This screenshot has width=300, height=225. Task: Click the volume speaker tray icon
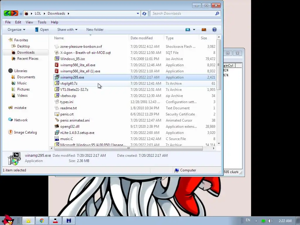click(270, 221)
